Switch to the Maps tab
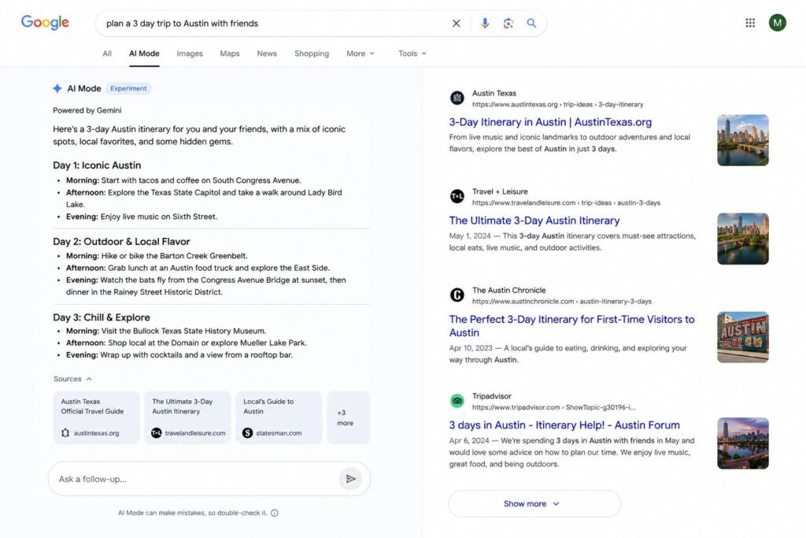The width and height of the screenshot is (806, 538). 230,54
